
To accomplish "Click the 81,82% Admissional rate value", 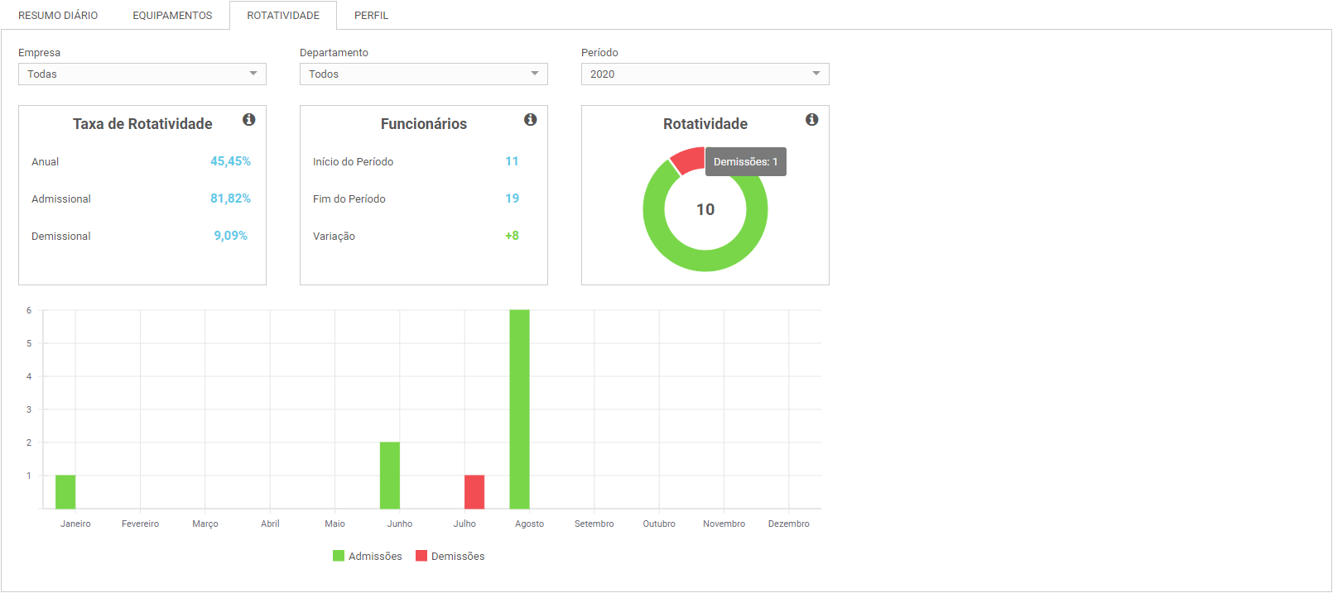I will (x=230, y=198).
